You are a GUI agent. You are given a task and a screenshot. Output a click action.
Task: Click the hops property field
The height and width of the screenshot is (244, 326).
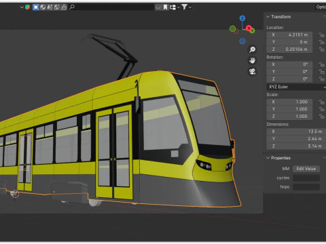pos(306,187)
